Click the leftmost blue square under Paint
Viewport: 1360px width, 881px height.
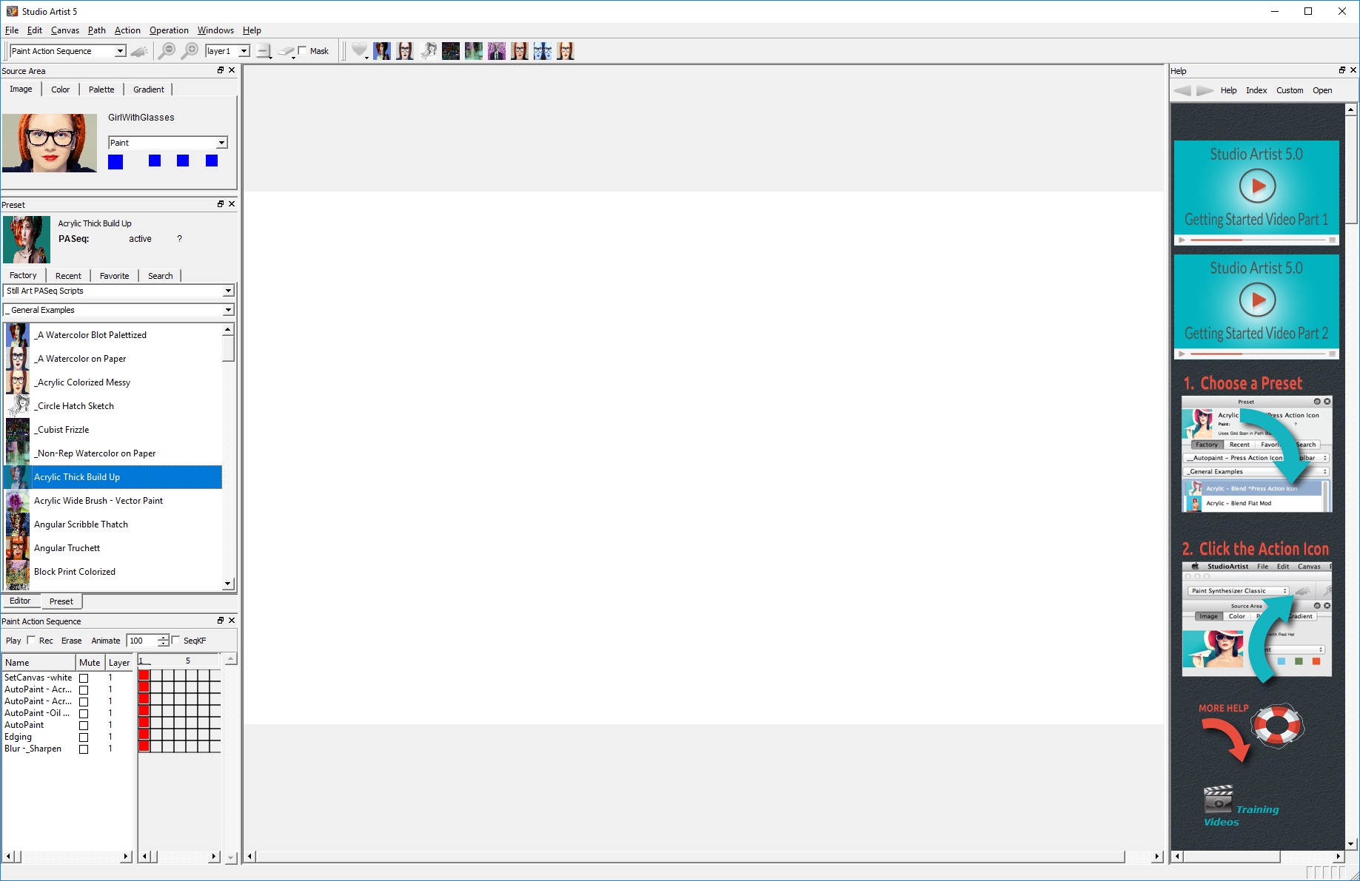(x=115, y=161)
